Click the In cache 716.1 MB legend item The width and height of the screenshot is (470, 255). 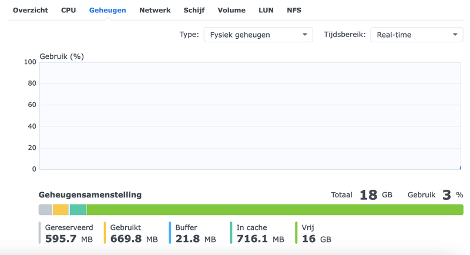(260, 233)
